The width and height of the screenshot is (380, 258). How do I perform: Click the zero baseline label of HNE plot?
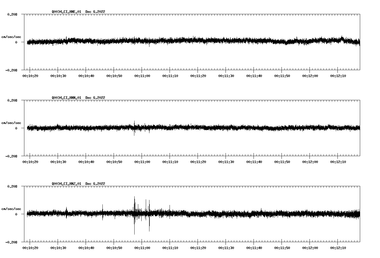(x=16, y=42)
